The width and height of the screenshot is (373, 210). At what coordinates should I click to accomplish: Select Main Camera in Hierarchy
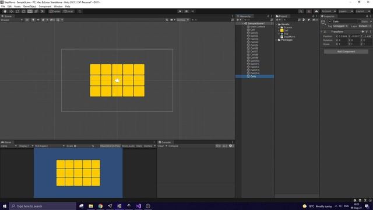click(x=258, y=27)
